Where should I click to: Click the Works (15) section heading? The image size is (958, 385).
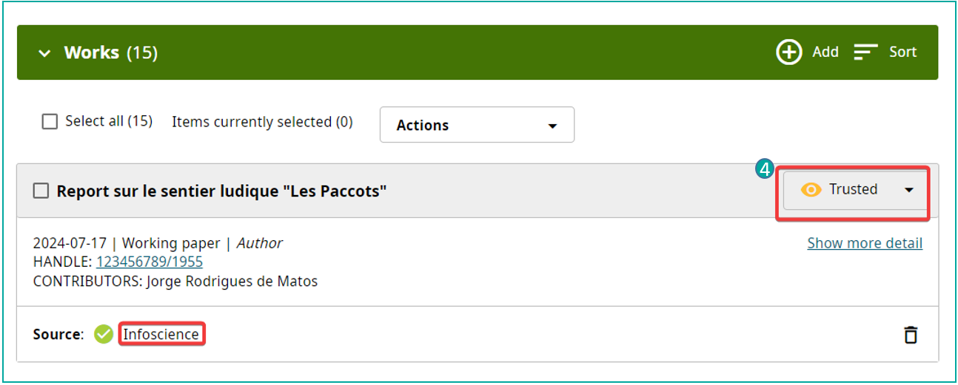tap(110, 53)
